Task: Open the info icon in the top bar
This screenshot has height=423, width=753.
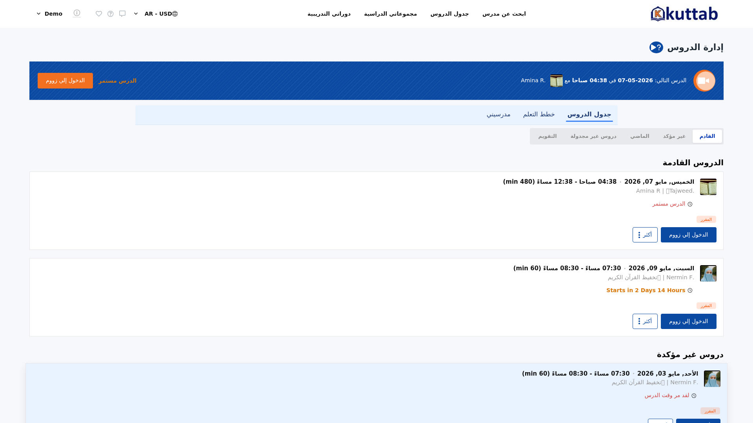Action: click(x=77, y=13)
